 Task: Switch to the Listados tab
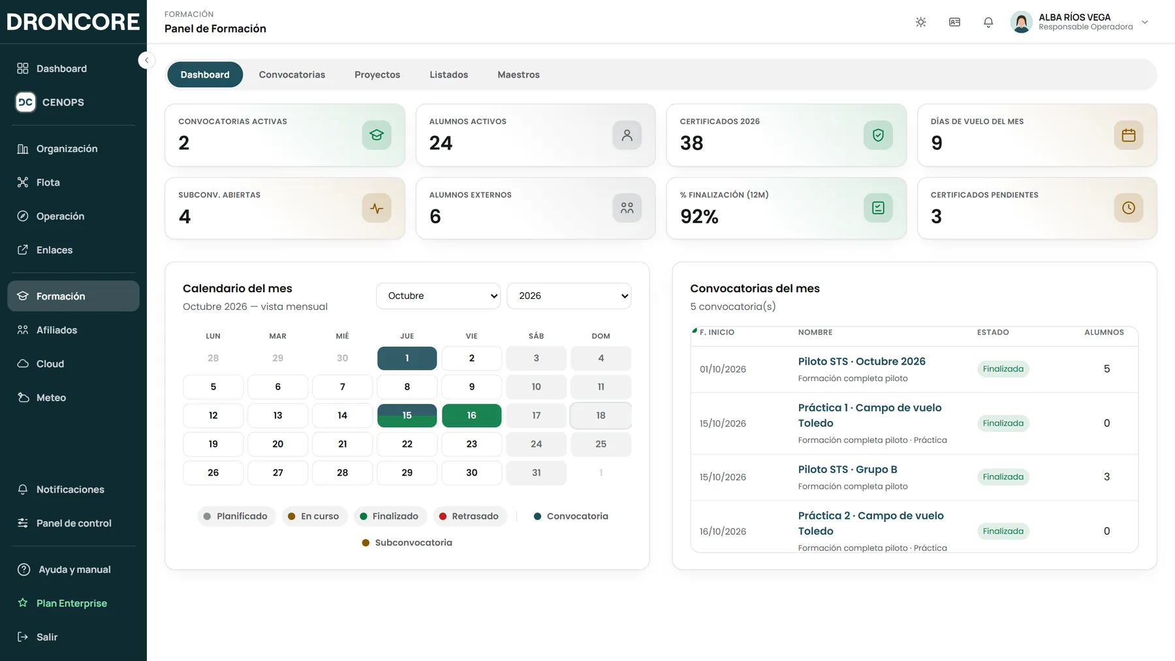point(448,75)
